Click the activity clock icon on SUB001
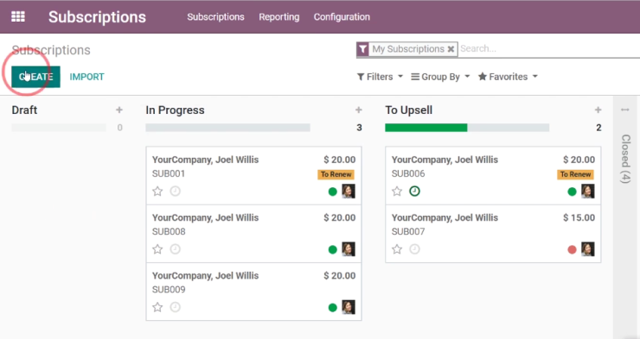 pyautogui.click(x=175, y=191)
